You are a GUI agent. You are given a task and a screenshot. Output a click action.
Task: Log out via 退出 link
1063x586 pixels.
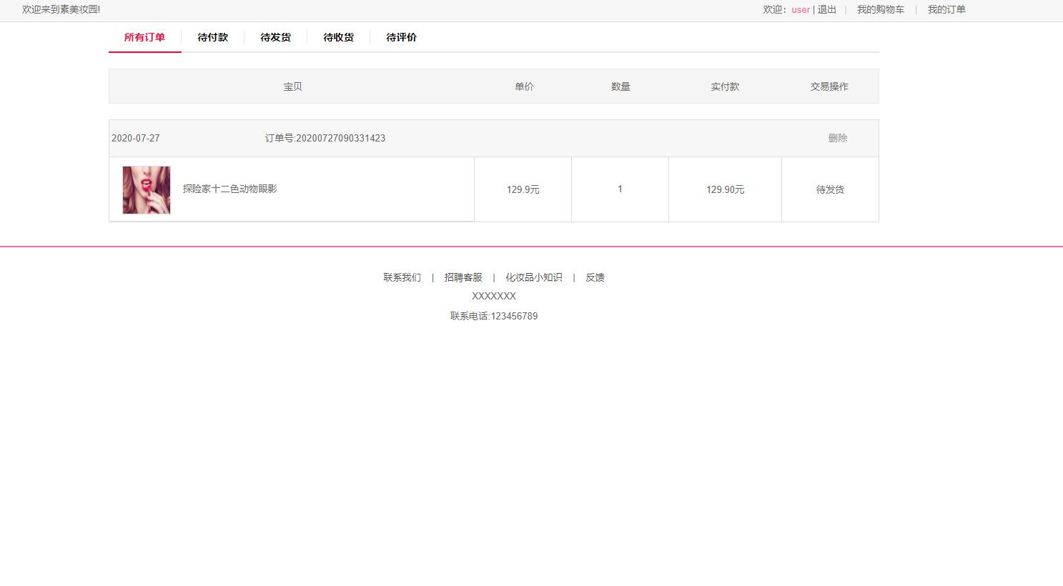point(827,10)
